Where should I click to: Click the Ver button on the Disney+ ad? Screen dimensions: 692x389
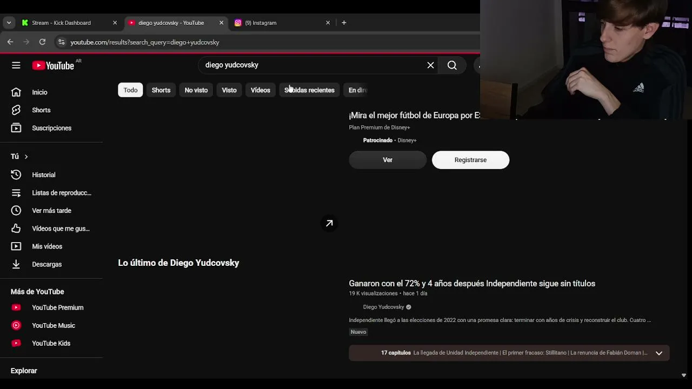point(388,160)
